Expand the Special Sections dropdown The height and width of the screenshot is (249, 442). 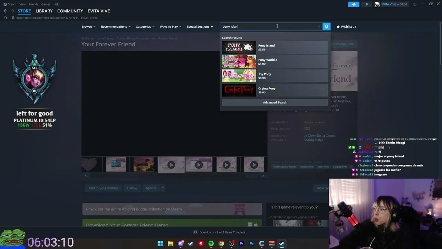(200, 27)
